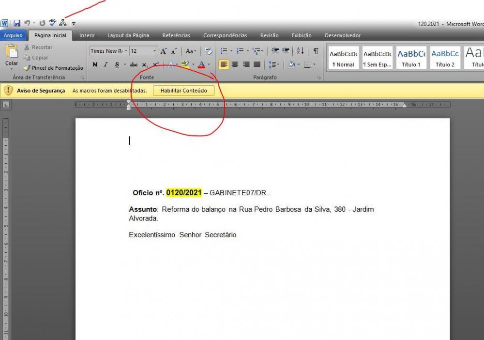Increase font size with the grow font icon
Image resolution: width=484 pixels, height=340 pixels.
coord(164,51)
